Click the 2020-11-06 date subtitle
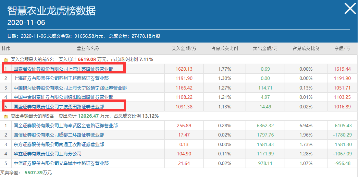359x177 pixels. (26, 23)
